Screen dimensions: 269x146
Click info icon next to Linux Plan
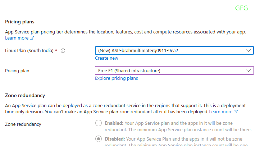pos(63,51)
